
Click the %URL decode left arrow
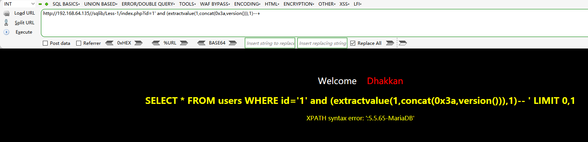coord(156,43)
